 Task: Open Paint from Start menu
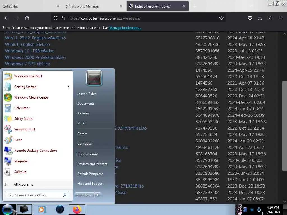[38, 140]
